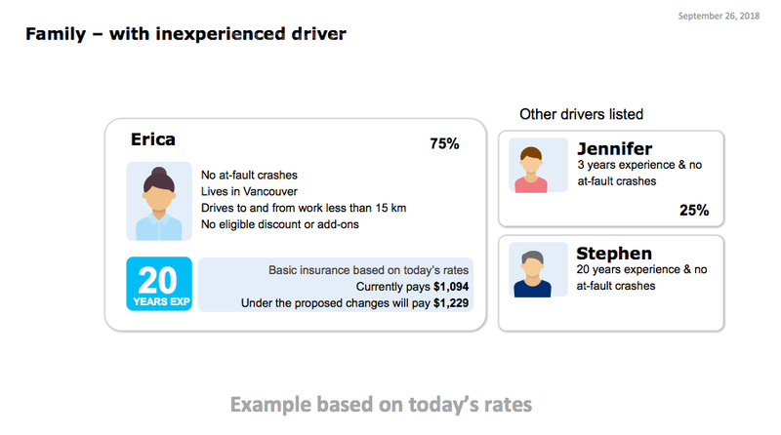Screen dimensions: 781x435
Task: Click the Lives in Vancouver line
Action: [249, 191]
